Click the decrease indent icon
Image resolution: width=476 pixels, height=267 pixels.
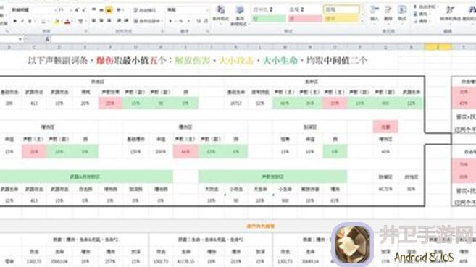point(119,21)
